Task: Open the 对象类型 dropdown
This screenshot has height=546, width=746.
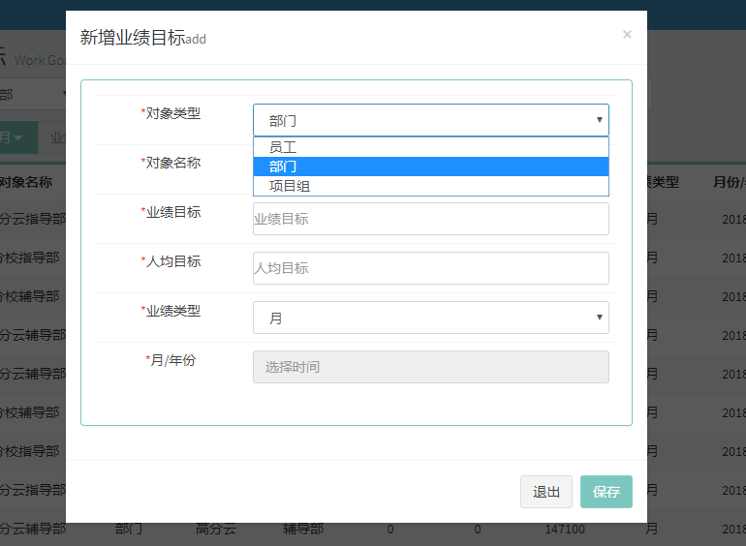Action: pyautogui.click(x=430, y=120)
